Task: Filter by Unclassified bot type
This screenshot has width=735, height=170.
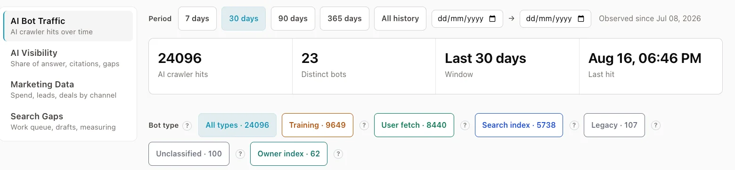Action: pyautogui.click(x=189, y=154)
